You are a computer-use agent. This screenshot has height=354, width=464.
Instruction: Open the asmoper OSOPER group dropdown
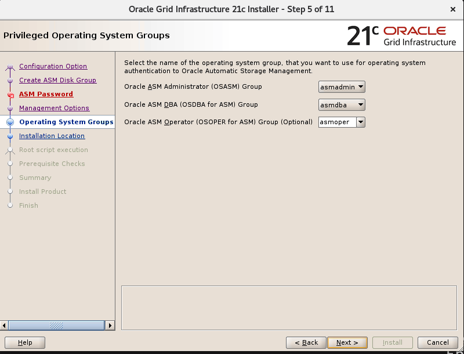361,122
